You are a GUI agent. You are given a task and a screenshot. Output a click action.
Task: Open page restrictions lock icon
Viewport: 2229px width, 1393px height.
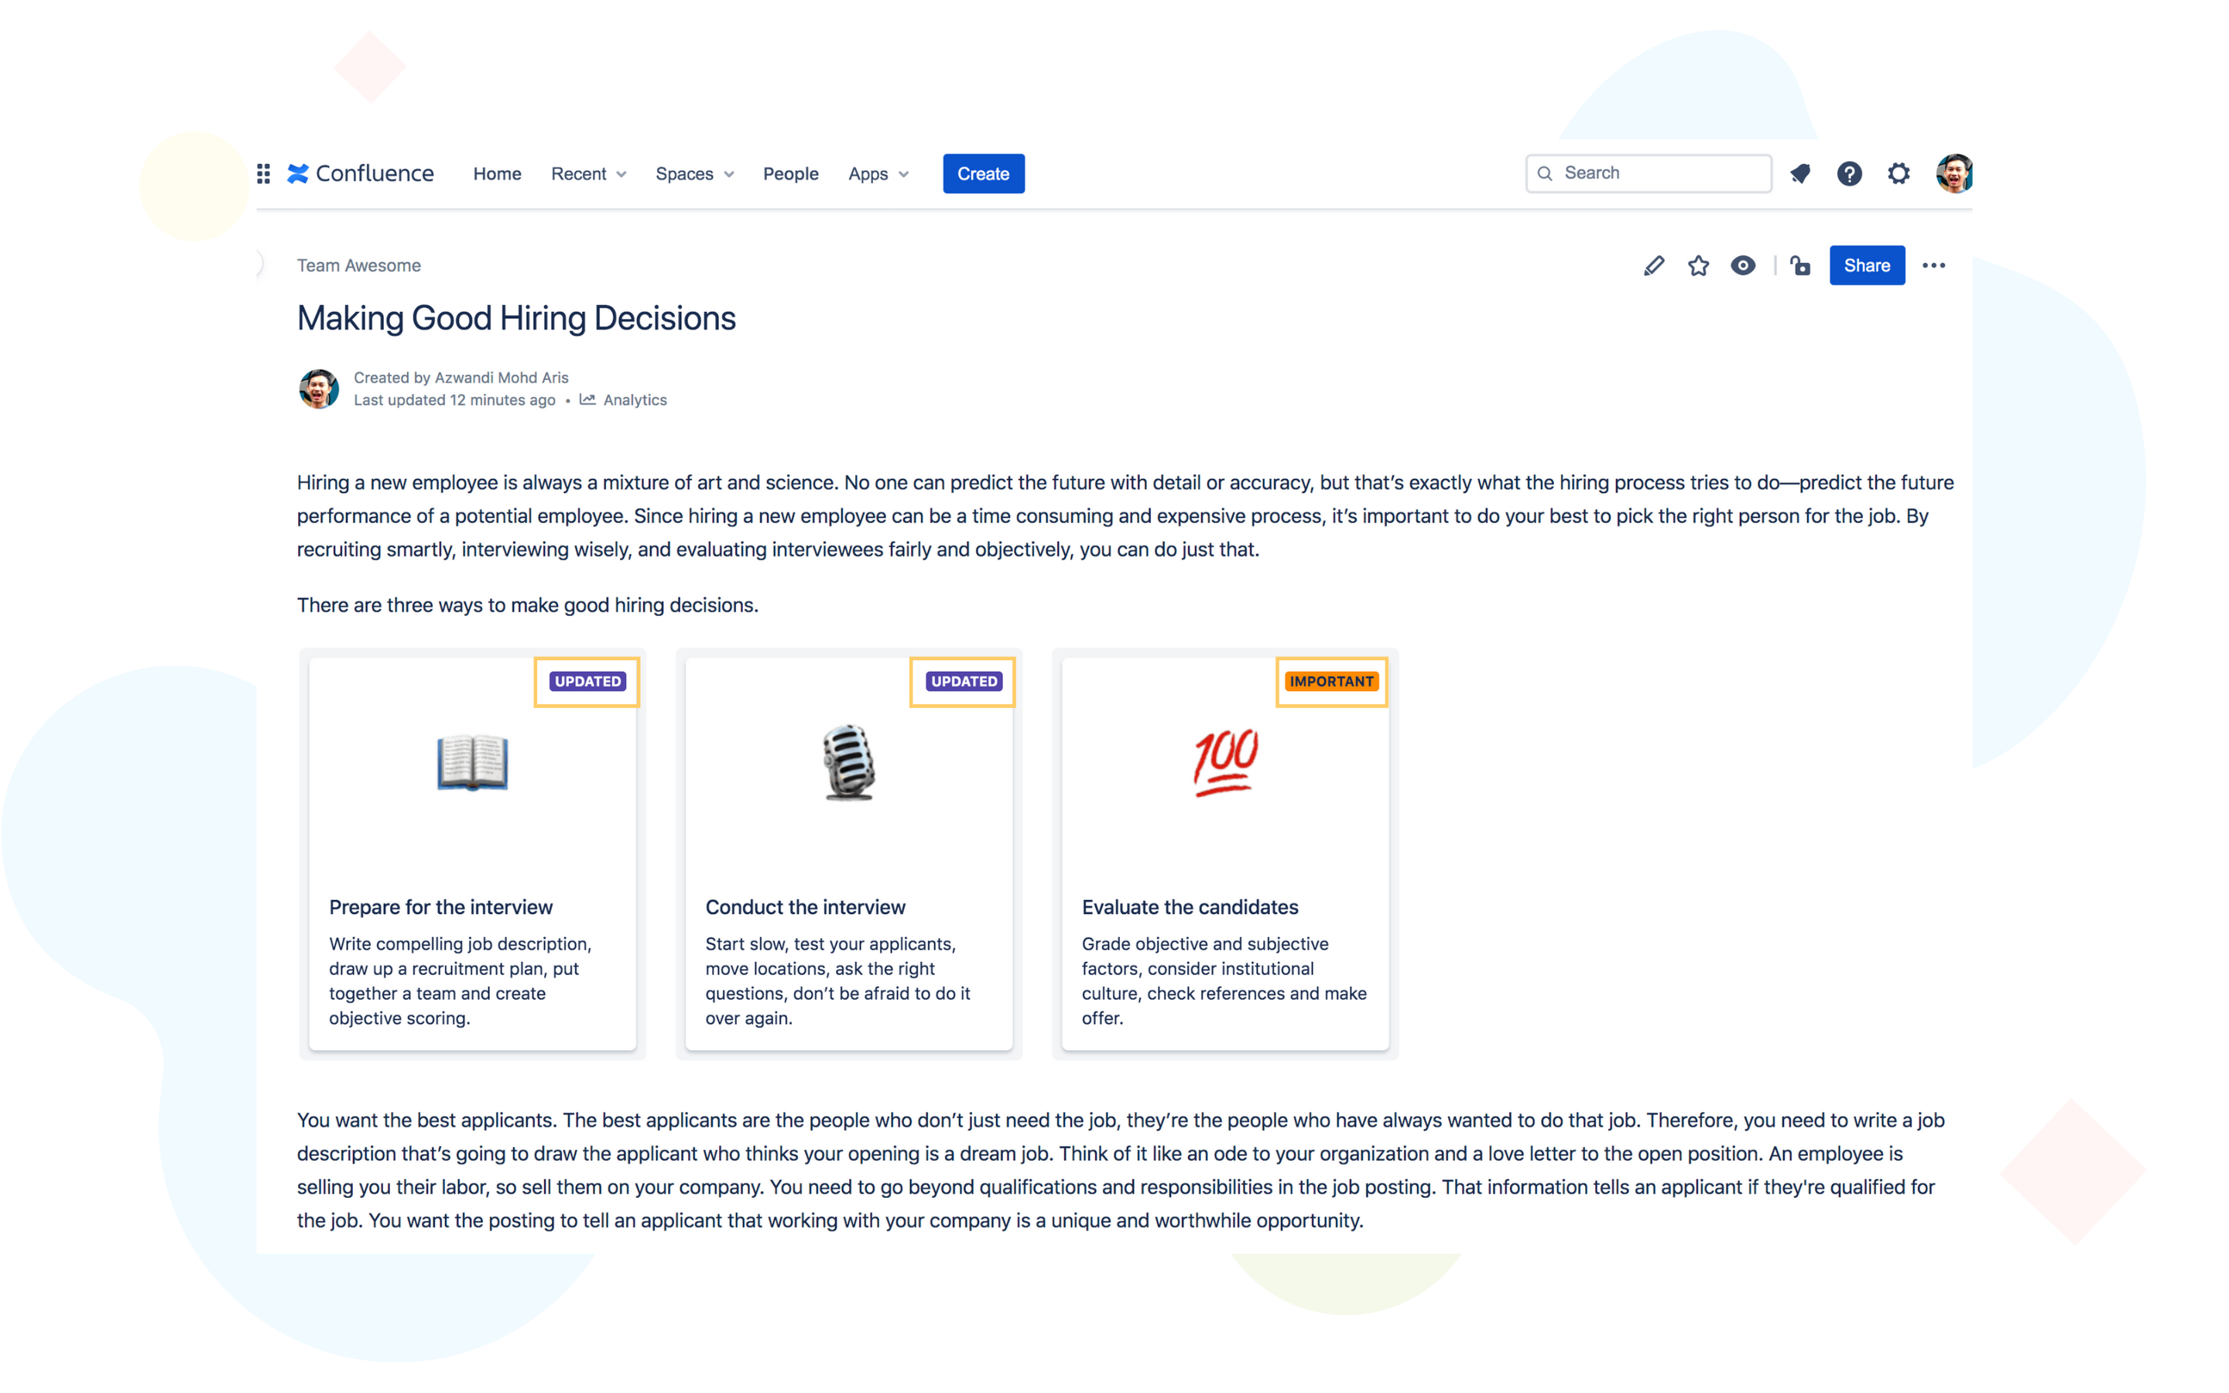coord(1799,265)
